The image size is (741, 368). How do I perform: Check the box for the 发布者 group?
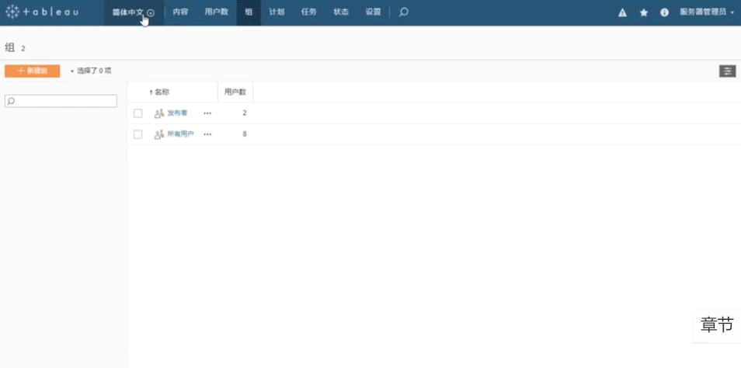point(138,113)
